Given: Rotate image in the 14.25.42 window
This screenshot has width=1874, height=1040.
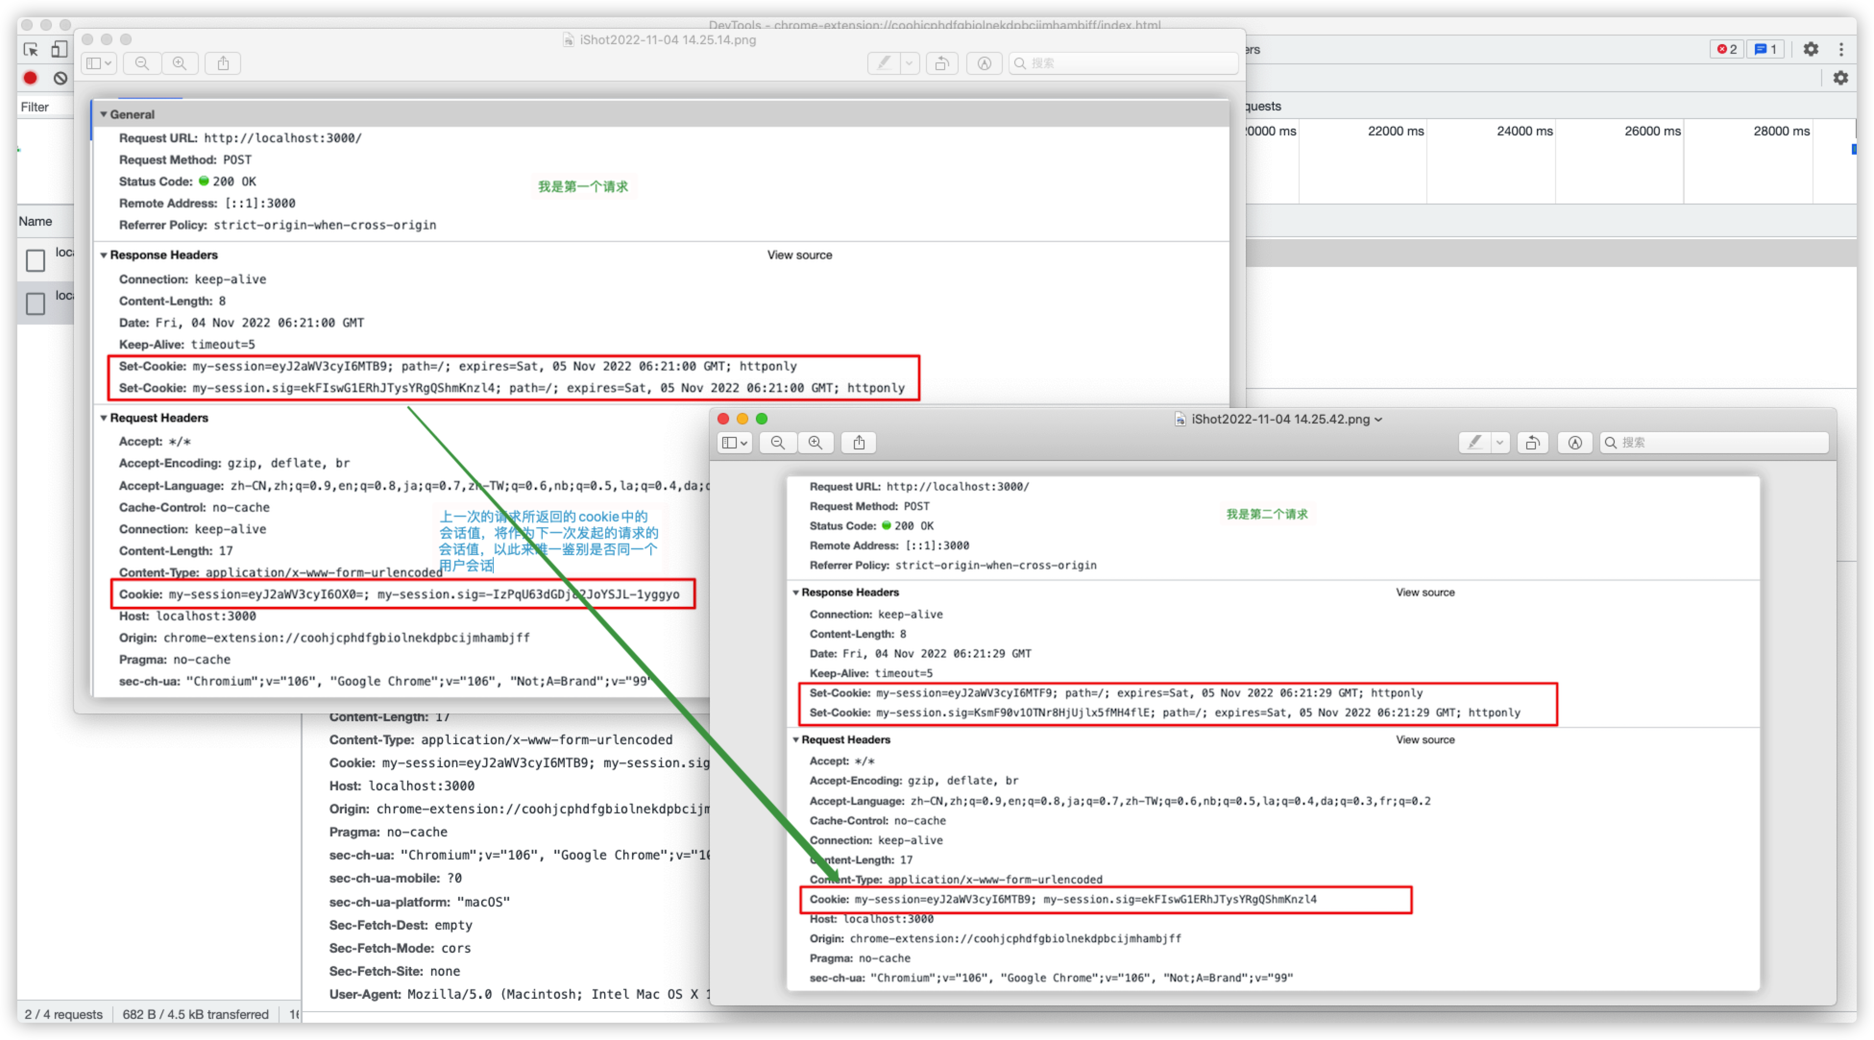Looking at the screenshot, I should [1533, 443].
